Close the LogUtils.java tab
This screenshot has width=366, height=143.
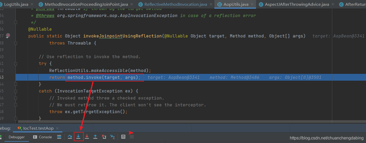[x=32, y=4]
